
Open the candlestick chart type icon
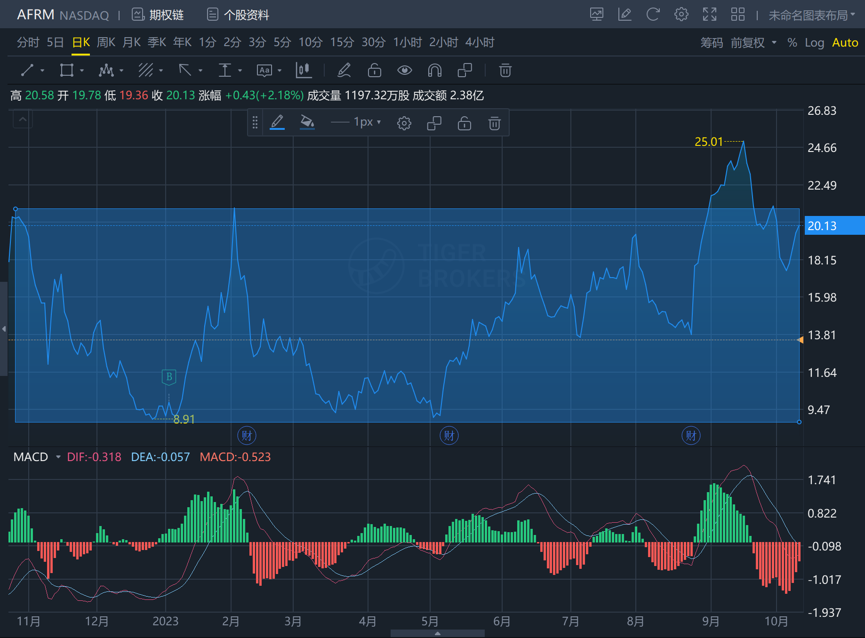304,71
